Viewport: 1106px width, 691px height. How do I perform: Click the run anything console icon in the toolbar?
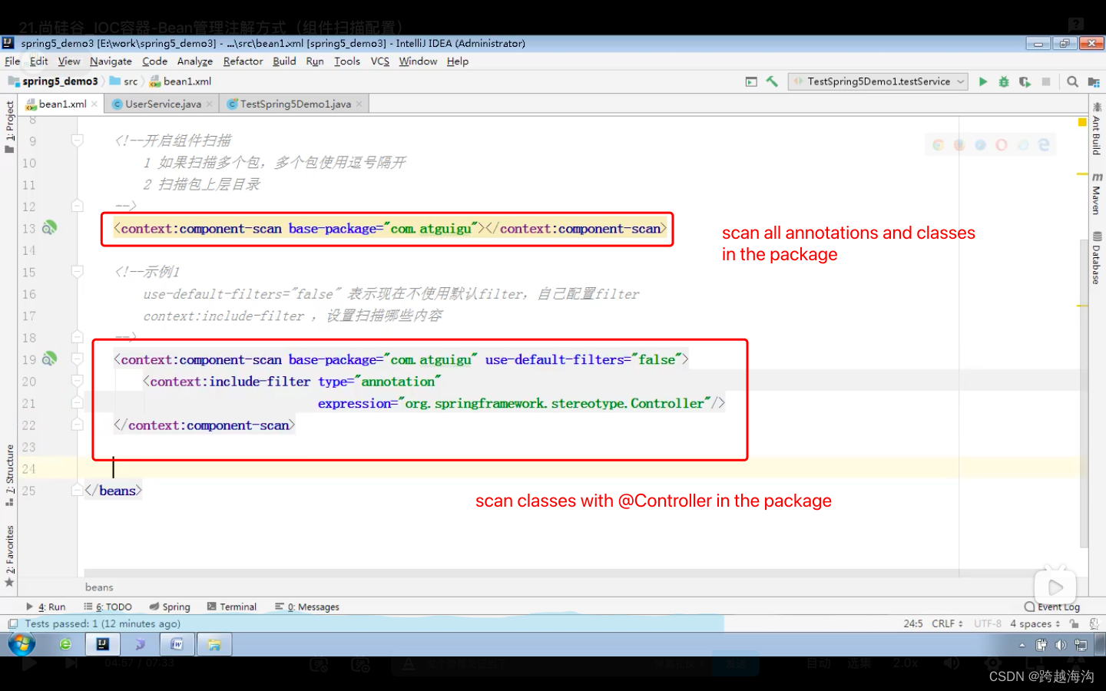coord(751,81)
